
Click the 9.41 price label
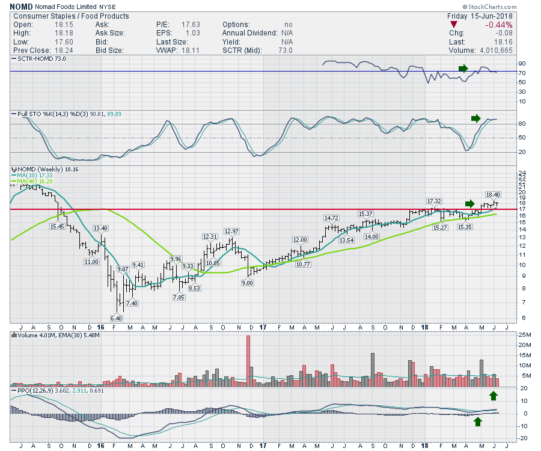pyautogui.click(x=138, y=265)
